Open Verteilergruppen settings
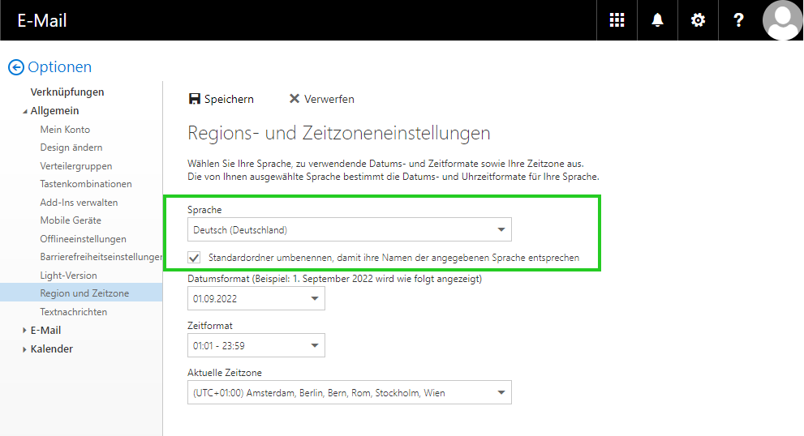The height and width of the screenshot is (436, 804). (76, 166)
